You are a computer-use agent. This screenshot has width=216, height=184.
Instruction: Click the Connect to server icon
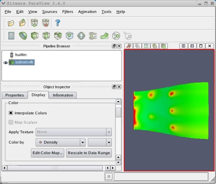point(34,23)
